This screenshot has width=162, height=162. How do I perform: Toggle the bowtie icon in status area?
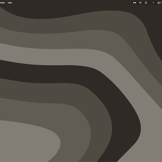pos(134,3)
